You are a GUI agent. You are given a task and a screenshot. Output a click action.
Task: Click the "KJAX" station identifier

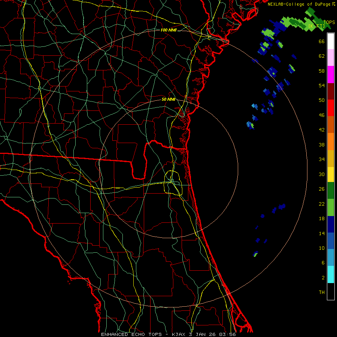(179, 334)
